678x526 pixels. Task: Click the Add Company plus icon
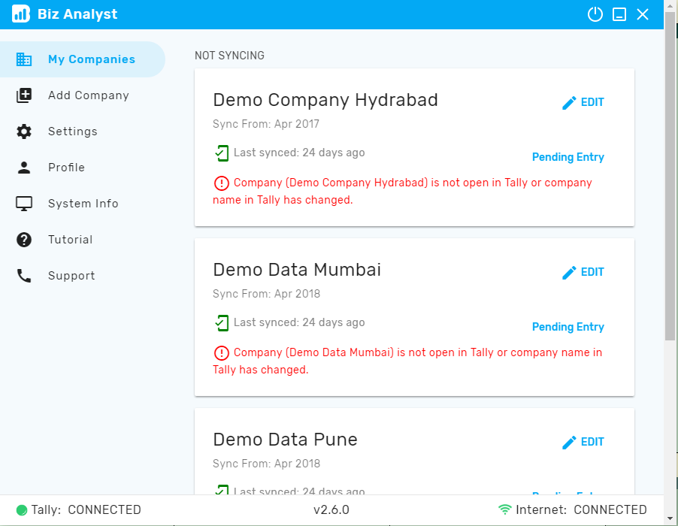(24, 95)
